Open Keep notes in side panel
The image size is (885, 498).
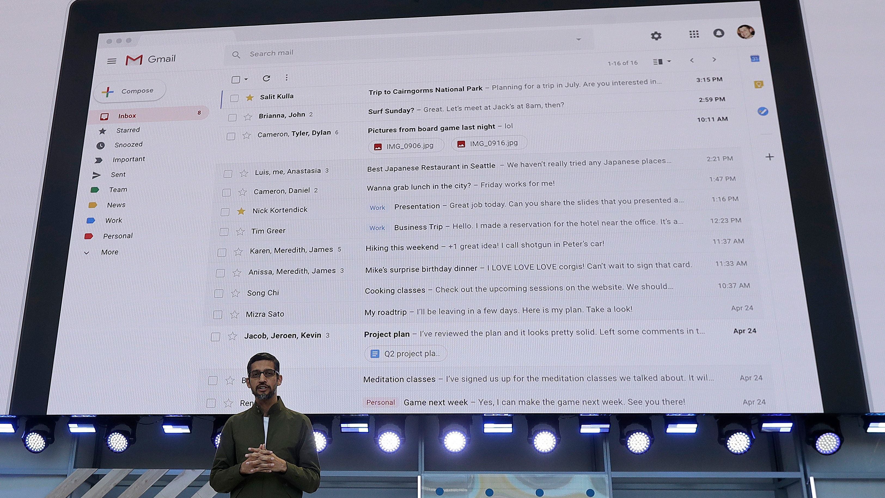[759, 84]
